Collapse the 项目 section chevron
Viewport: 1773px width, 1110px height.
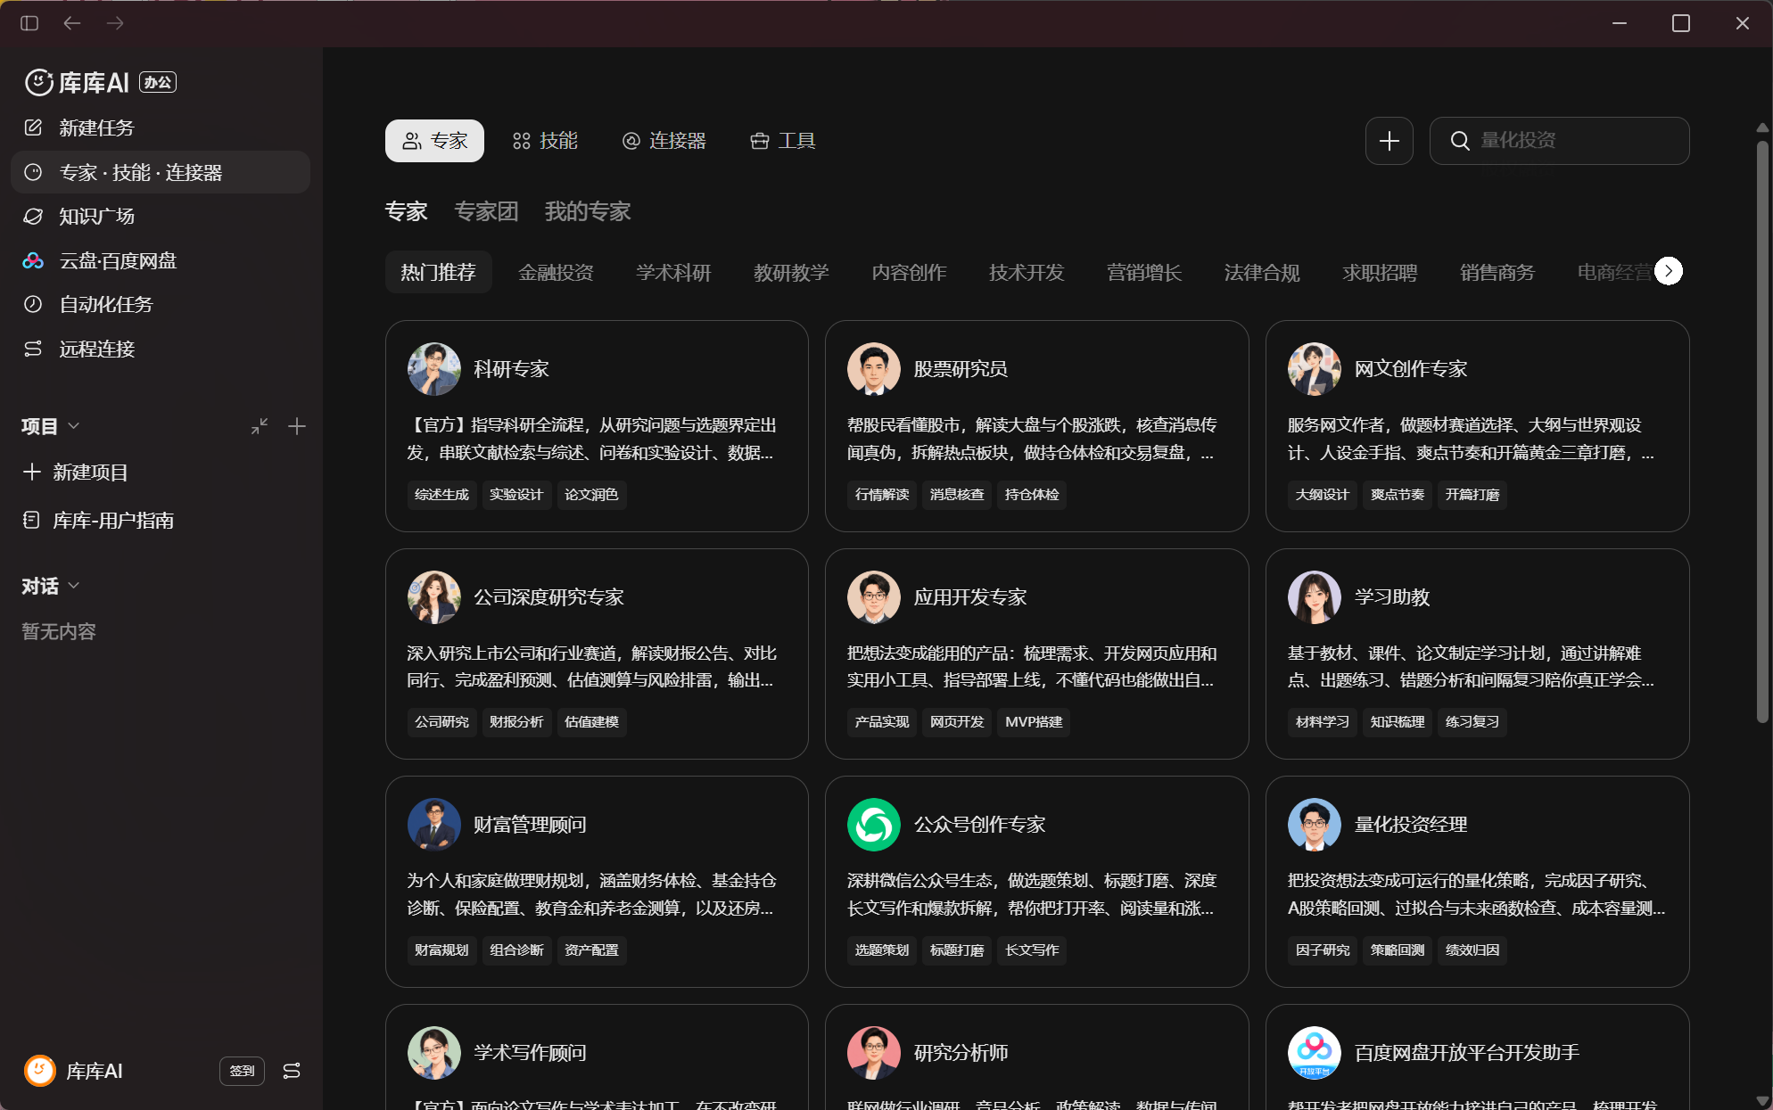(x=74, y=426)
